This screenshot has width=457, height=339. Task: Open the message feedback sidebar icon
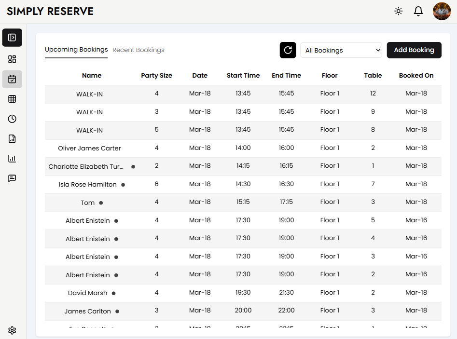12,178
